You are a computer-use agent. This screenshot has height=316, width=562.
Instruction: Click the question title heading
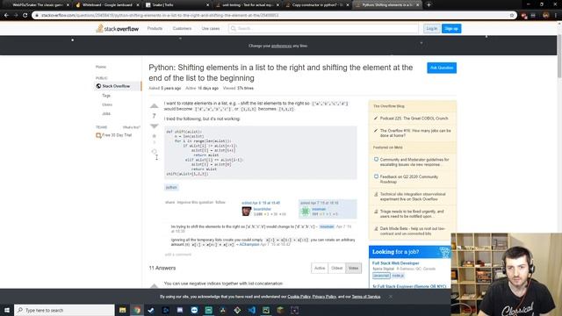point(281,73)
